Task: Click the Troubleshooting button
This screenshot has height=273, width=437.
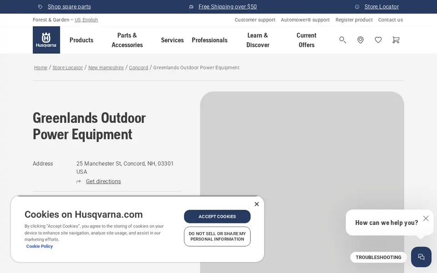Action: [378, 258]
